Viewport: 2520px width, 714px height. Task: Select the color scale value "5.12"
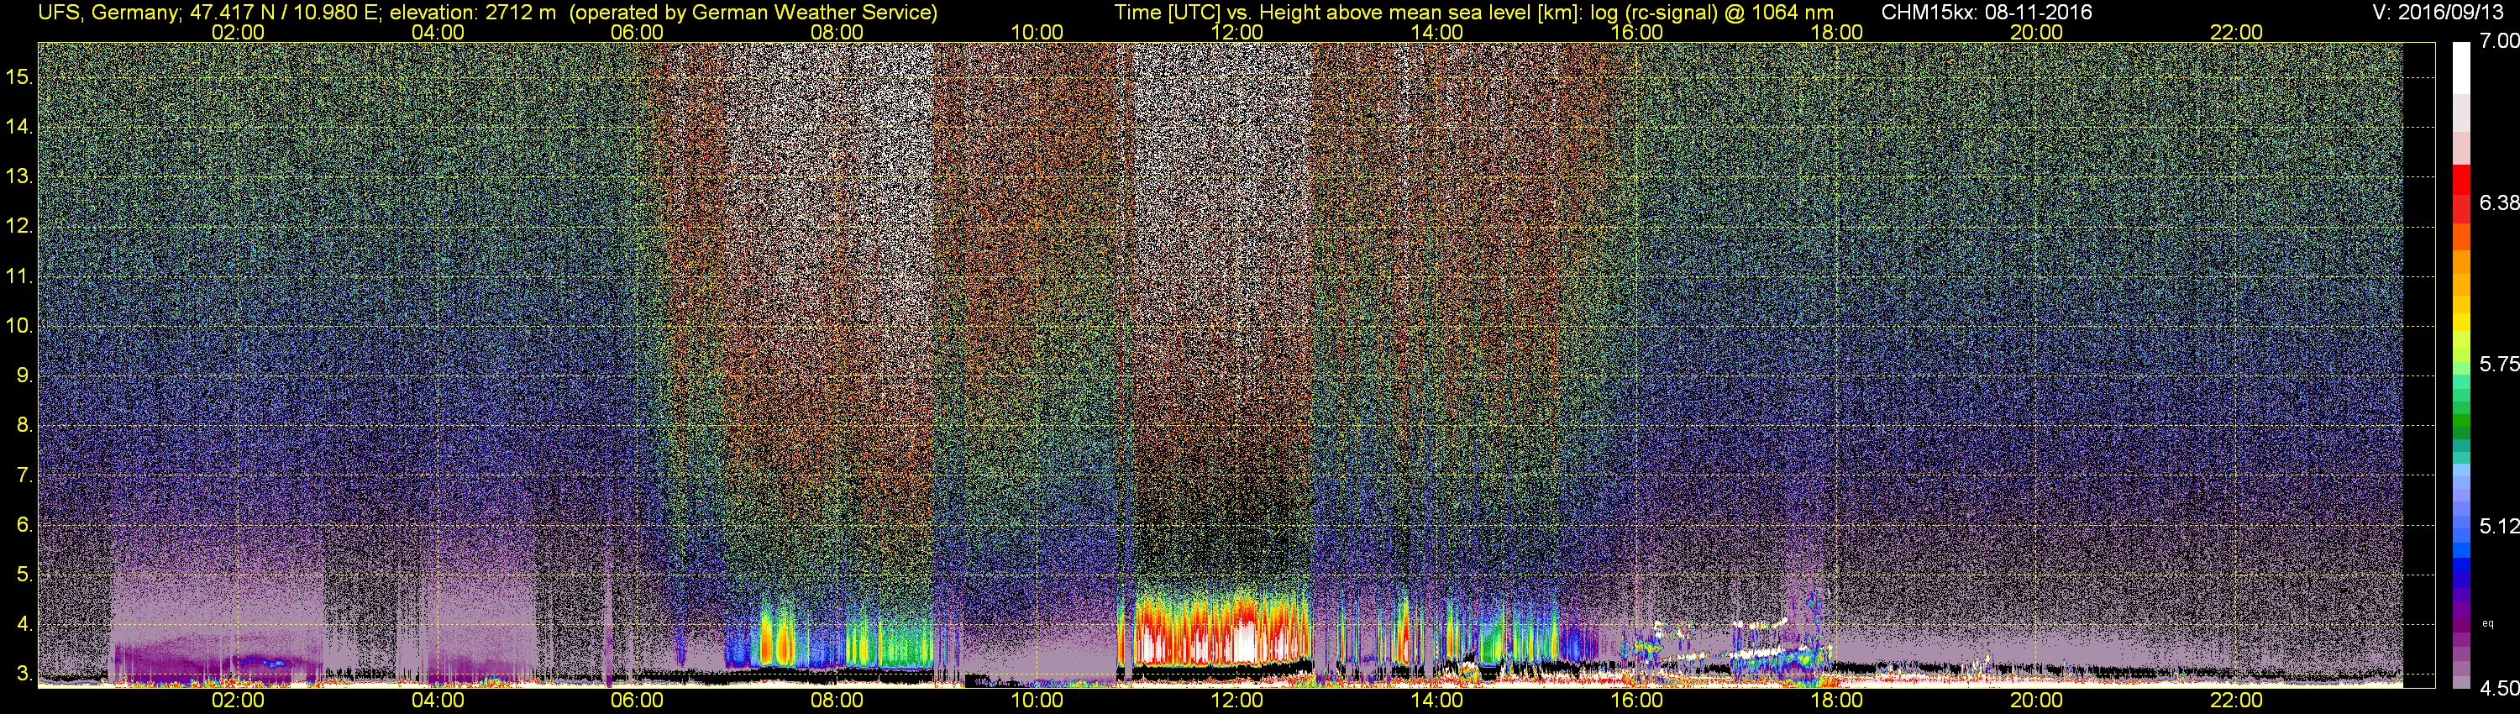pos(2498,526)
